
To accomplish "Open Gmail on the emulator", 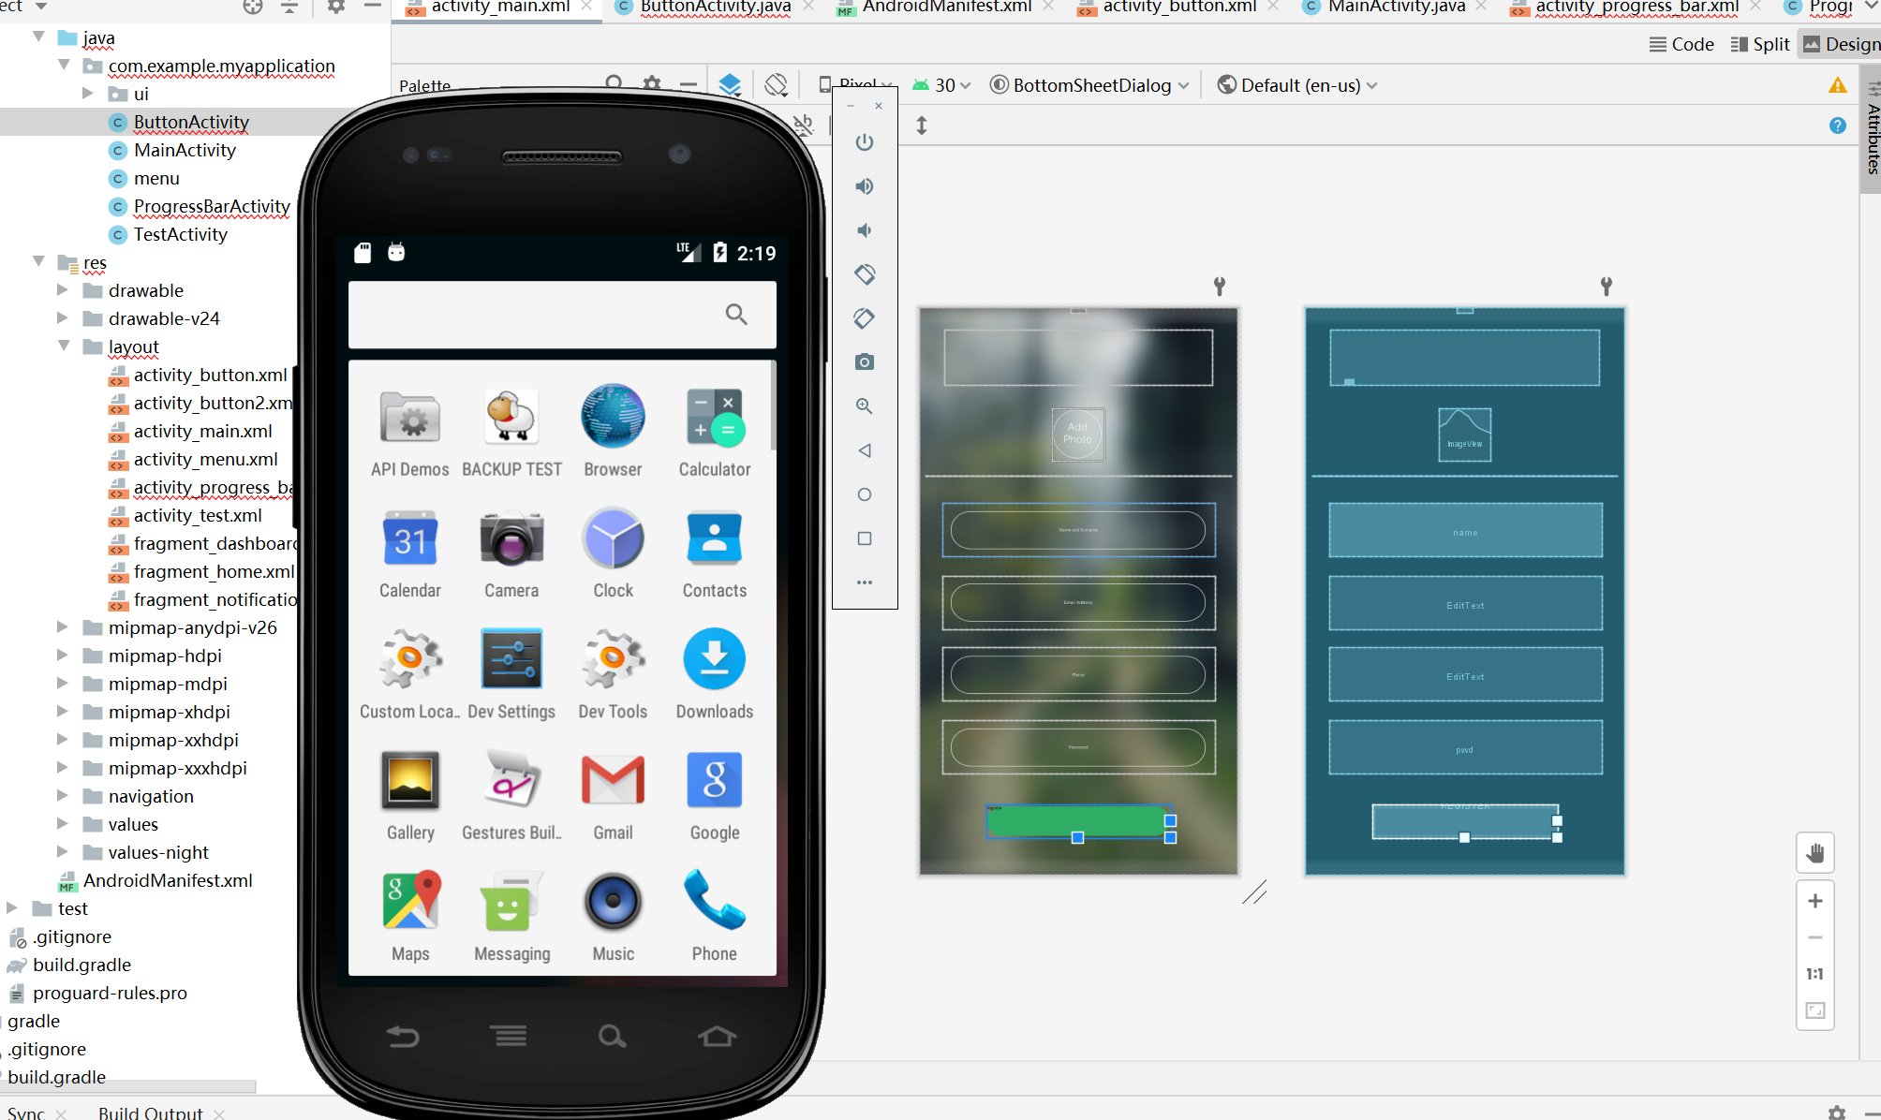I will (x=613, y=796).
